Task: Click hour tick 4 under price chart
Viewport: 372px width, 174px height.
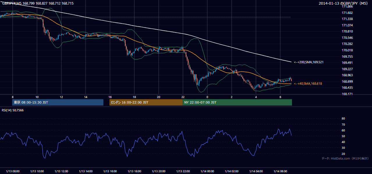Action: click(x=256, y=97)
